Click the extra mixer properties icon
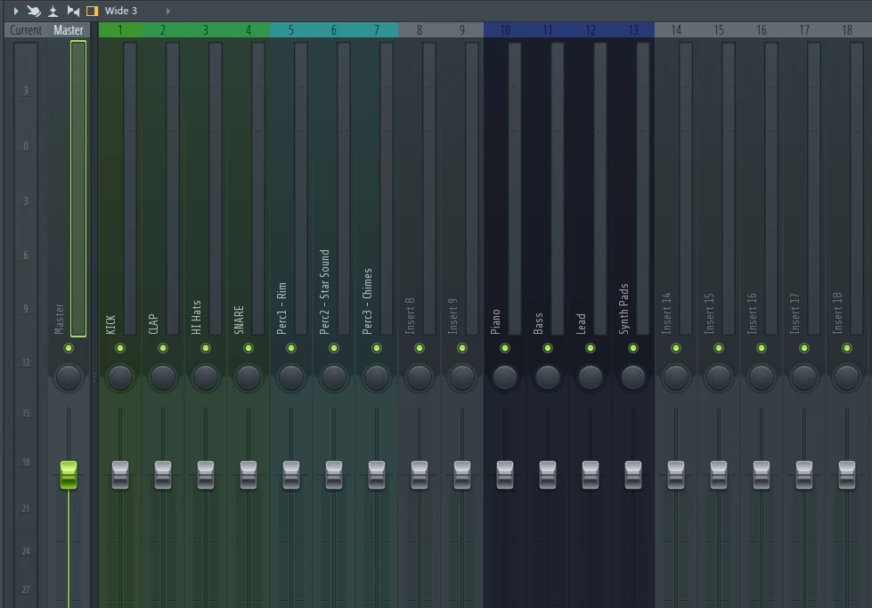 pyautogui.click(x=73, y=11)
